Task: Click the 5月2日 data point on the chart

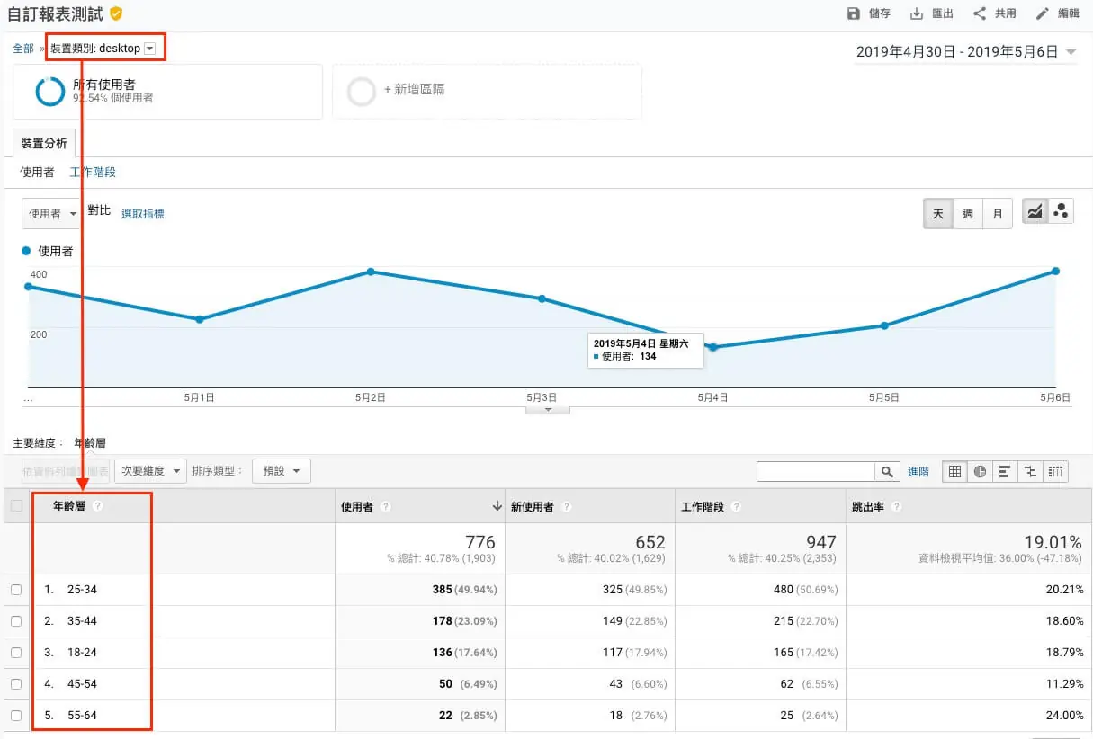Action: pyautogui.click(x=371, y=272)
